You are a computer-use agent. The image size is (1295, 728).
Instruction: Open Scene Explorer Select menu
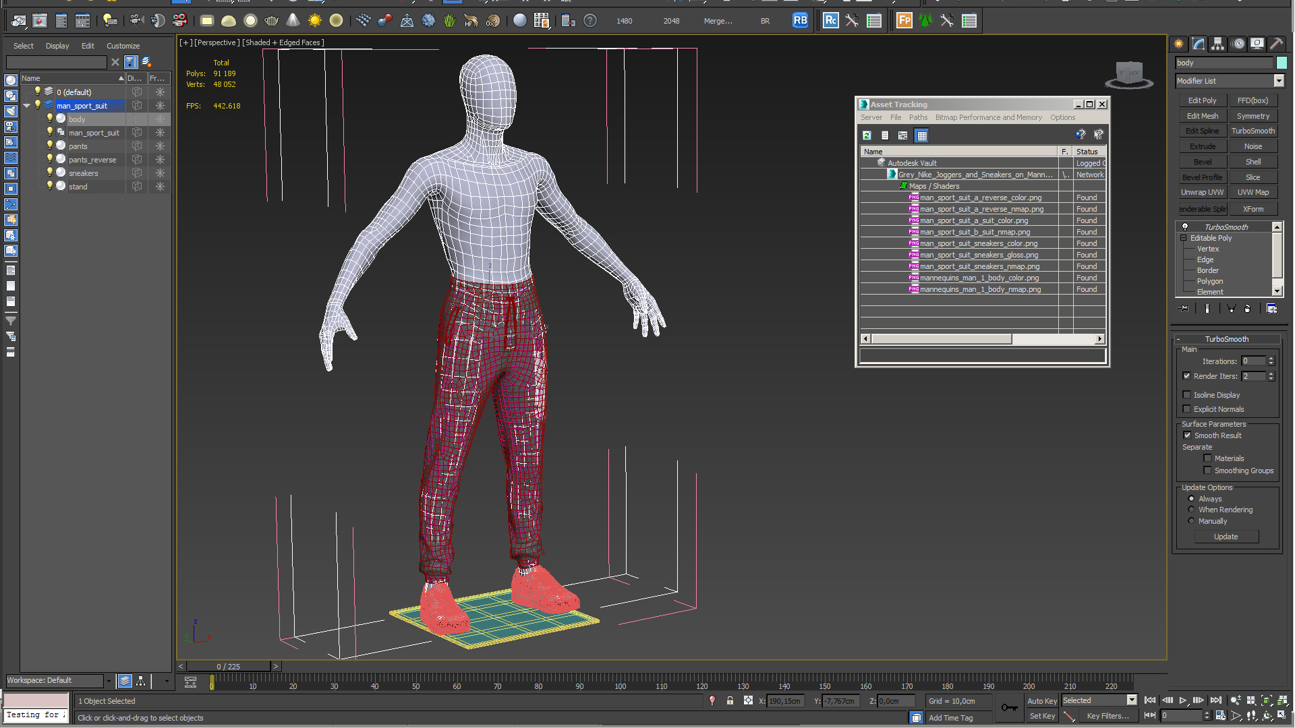pos(24,46)
